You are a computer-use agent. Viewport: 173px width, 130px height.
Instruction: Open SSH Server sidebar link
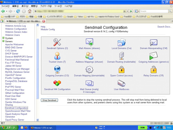(11, 99)
